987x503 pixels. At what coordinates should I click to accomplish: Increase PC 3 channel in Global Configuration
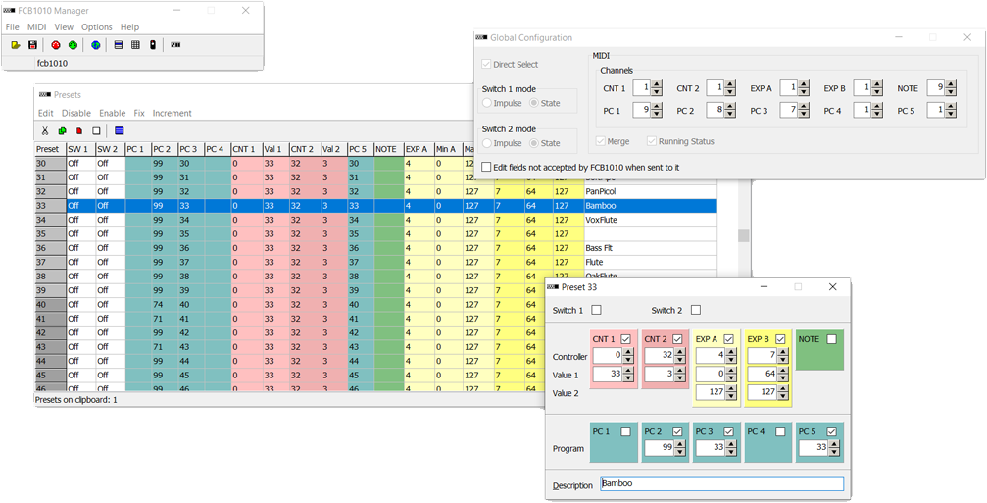tap(803, 107)
